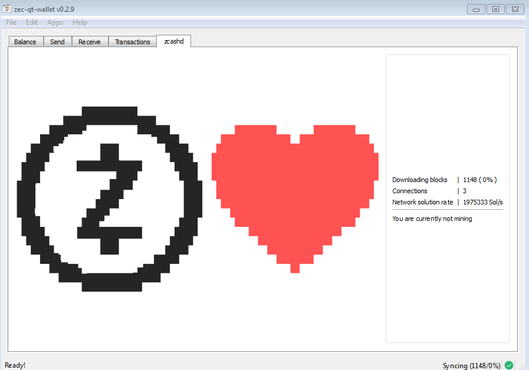Open the Help menu

[80, 22]
